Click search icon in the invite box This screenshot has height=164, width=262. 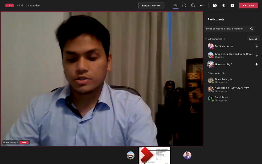[x=252, y=29]
